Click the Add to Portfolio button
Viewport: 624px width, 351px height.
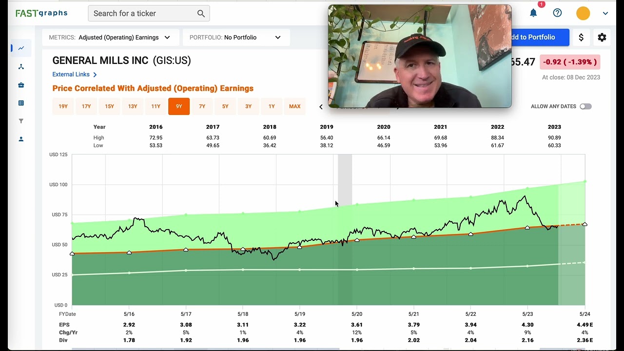(x=540, y=38)
